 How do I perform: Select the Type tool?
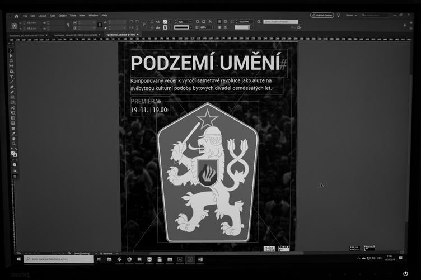pyautogui.click(x=12, y=77)
